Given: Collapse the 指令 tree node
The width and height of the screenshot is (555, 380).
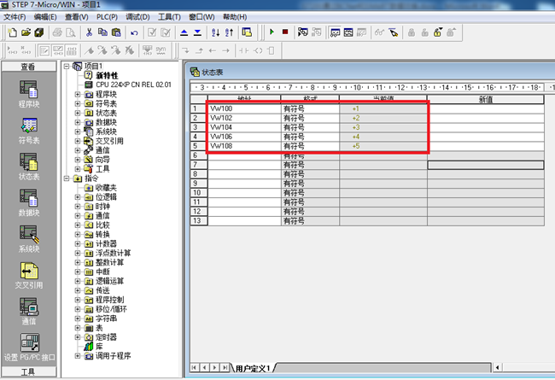Looking at the screenshot, I should point(67,178).
